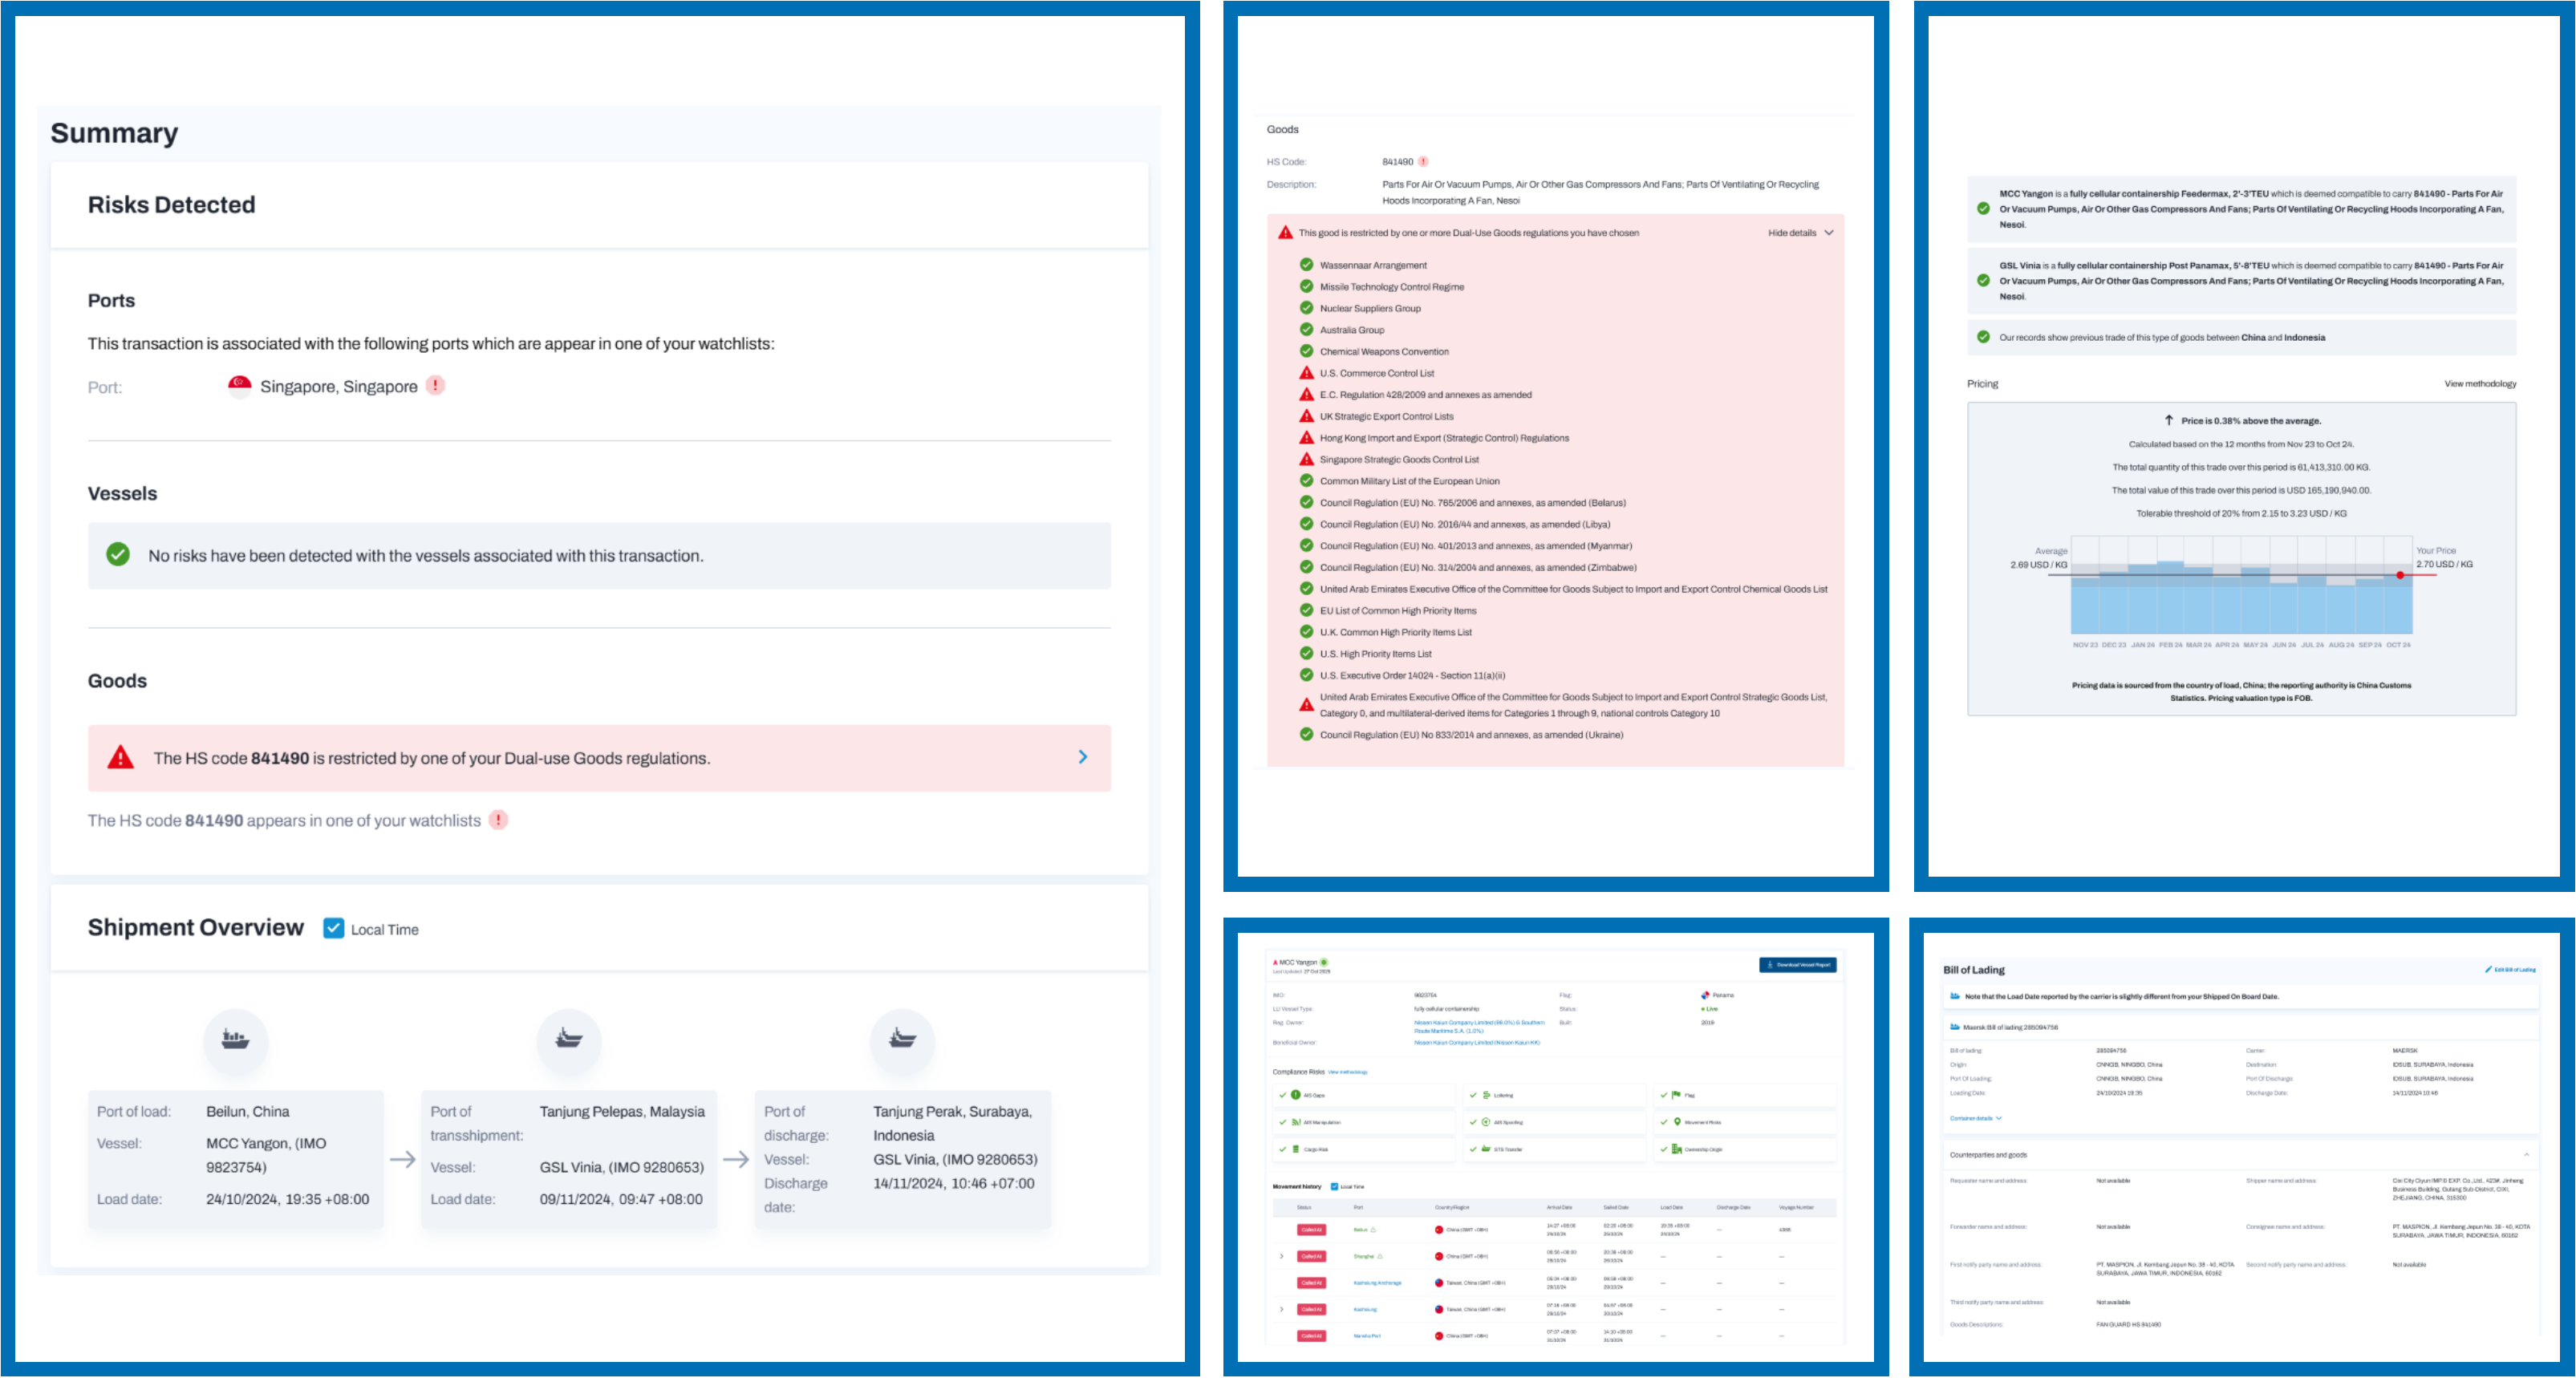Click the AIS Gaps compliance risk icon
2576x1378 pixels.
[1296, 1095]
